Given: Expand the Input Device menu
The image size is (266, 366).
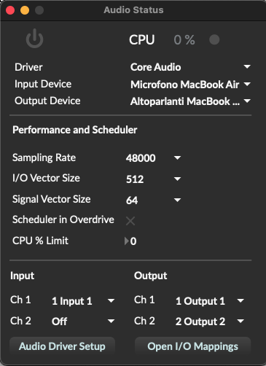Looking at the screenshot, I should click(190, 85).
